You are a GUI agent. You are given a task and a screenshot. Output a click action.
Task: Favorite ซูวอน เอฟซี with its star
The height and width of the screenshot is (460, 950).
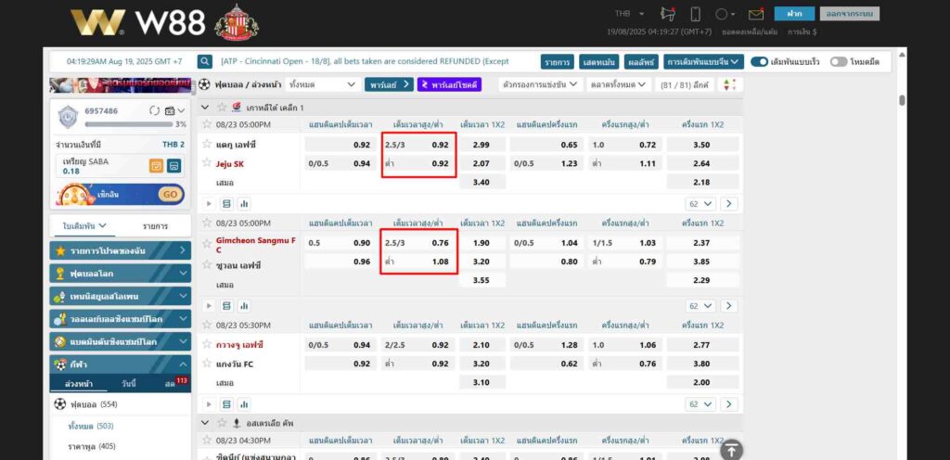tap(207, 265)
